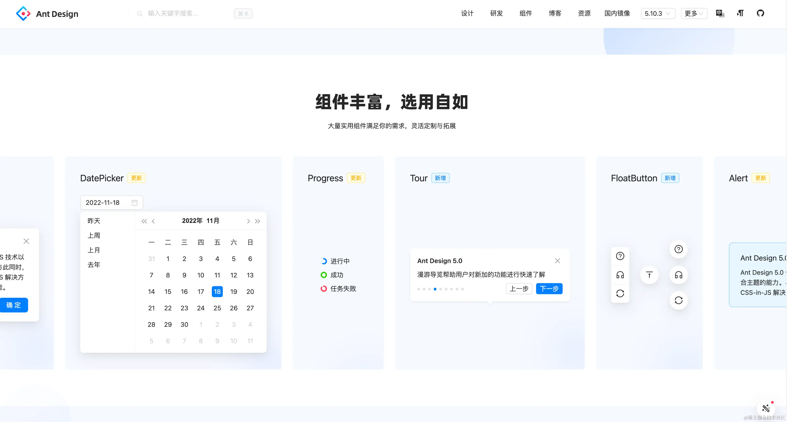Click the DatePicker card title
The height and width of the screenshot is (422, 787).
(102, 178)
